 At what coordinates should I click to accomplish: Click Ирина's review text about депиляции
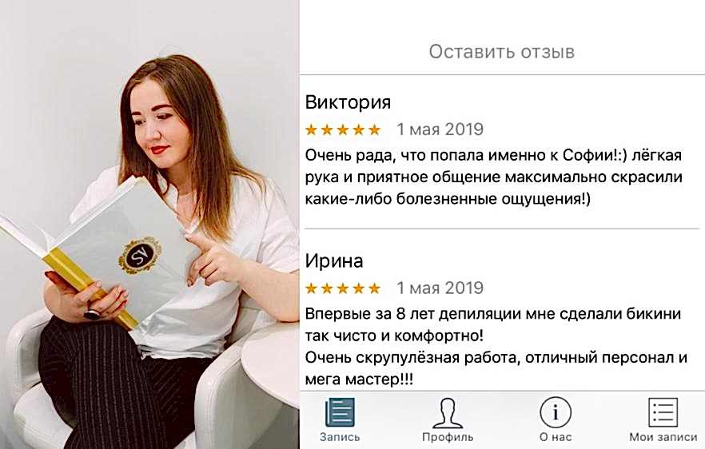pos(496,347)
